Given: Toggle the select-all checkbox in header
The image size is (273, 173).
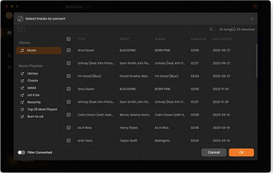Looking at the screenshot, I should click(x=69, y=39).
